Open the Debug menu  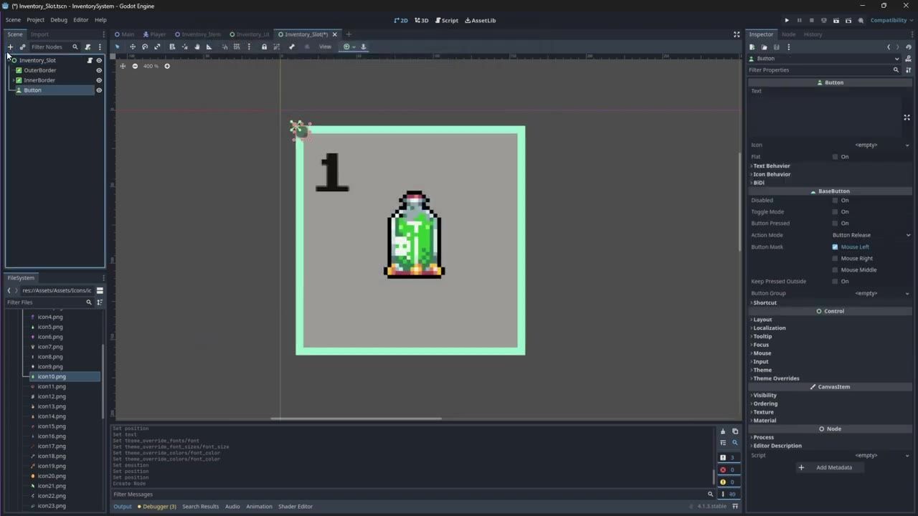[x=59, y=20]
